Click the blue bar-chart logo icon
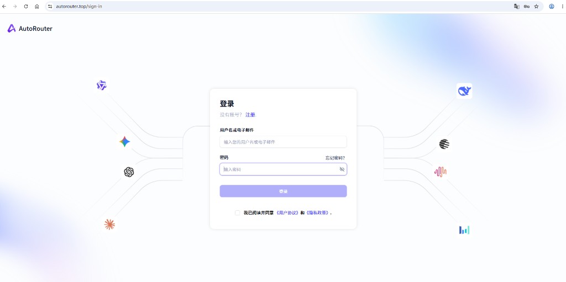566x282 pixels. 464,230
